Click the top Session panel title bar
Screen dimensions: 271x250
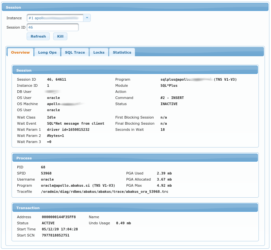(x=135, y=7)
